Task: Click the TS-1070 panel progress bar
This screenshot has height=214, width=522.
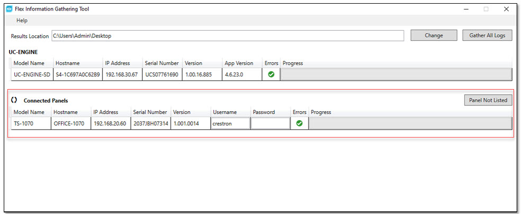Action: coord(410,123)
